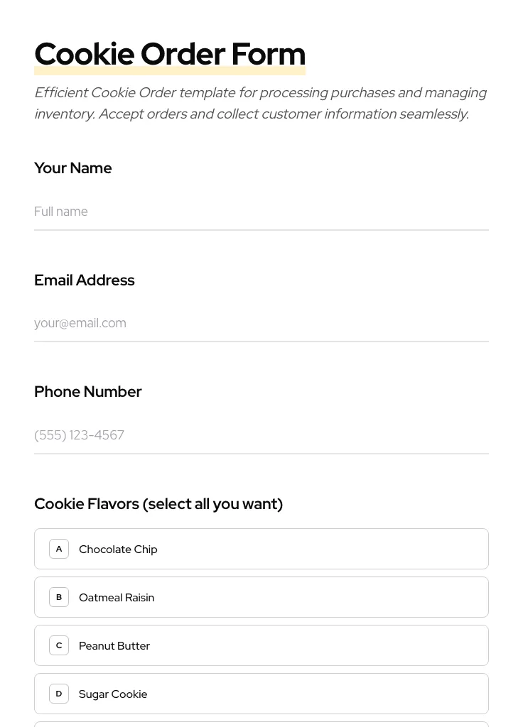Click the "Phone Number" section label
The height and width of the screenshot is (727, 523).
(87, 391)
